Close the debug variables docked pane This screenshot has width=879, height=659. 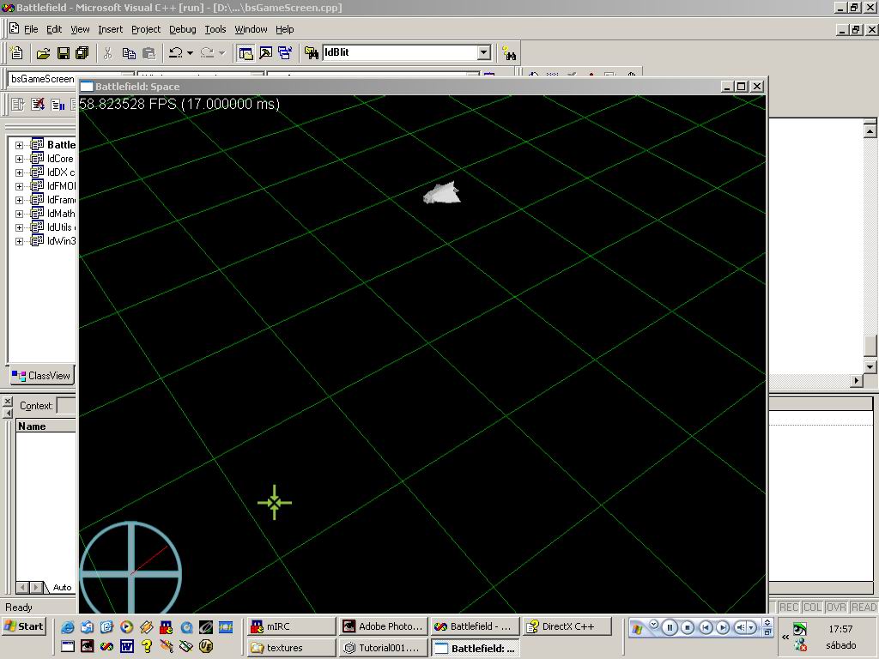pos(7,402)
